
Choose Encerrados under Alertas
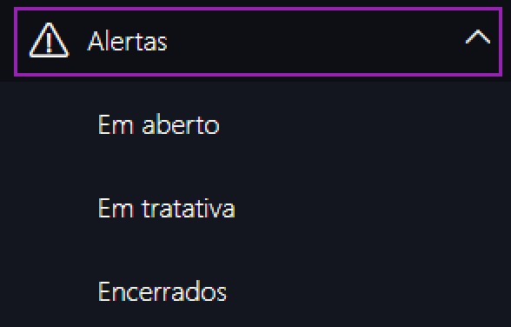tap(163, 291)
